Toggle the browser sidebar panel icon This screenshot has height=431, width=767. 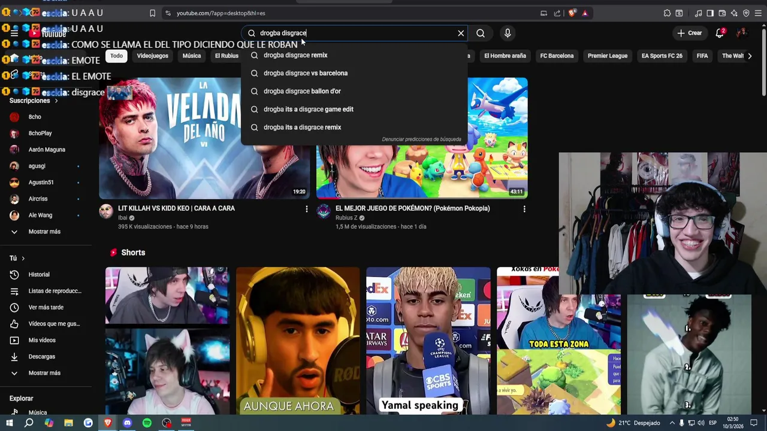click(710, 13)
